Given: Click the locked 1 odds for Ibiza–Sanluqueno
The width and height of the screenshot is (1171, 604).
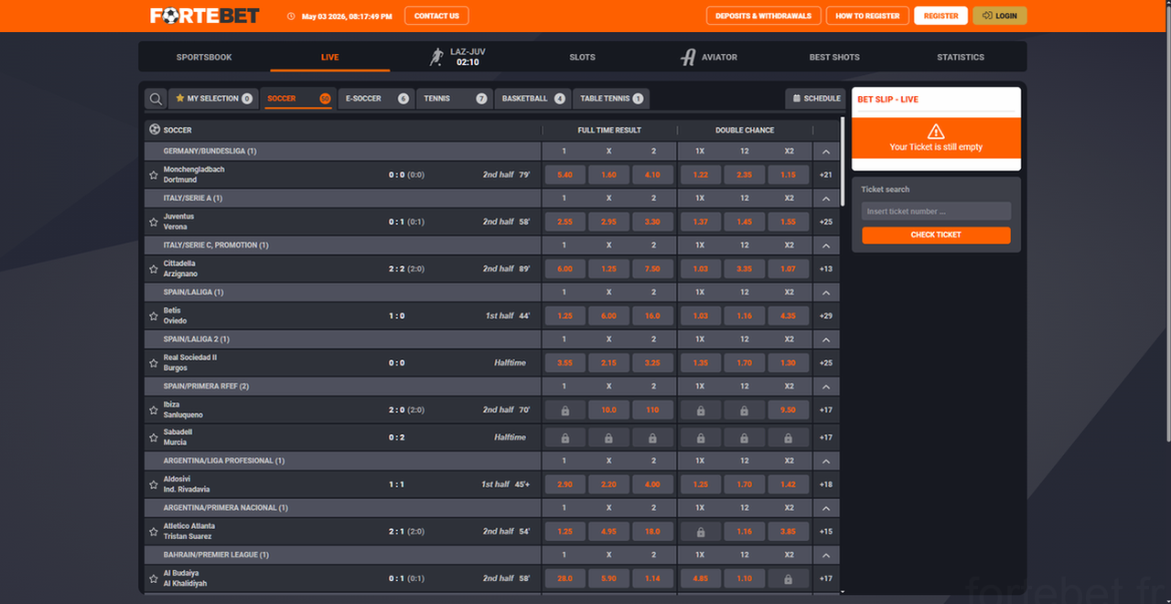Looking at the screenshot, I should coord(564,410).
